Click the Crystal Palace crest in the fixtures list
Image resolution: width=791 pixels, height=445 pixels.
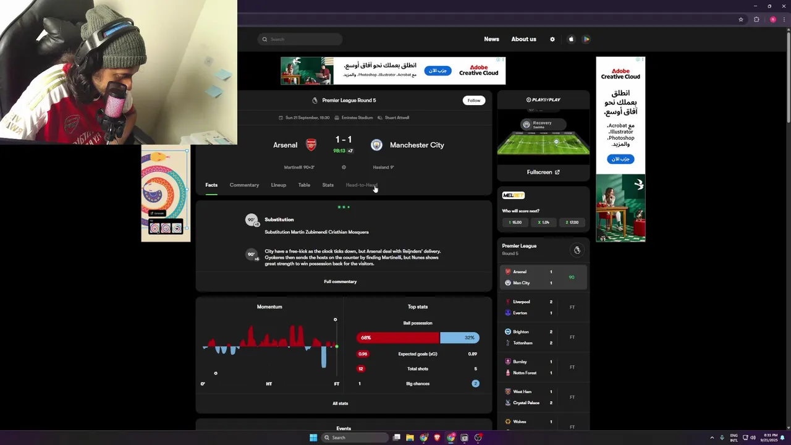point(508,403)
